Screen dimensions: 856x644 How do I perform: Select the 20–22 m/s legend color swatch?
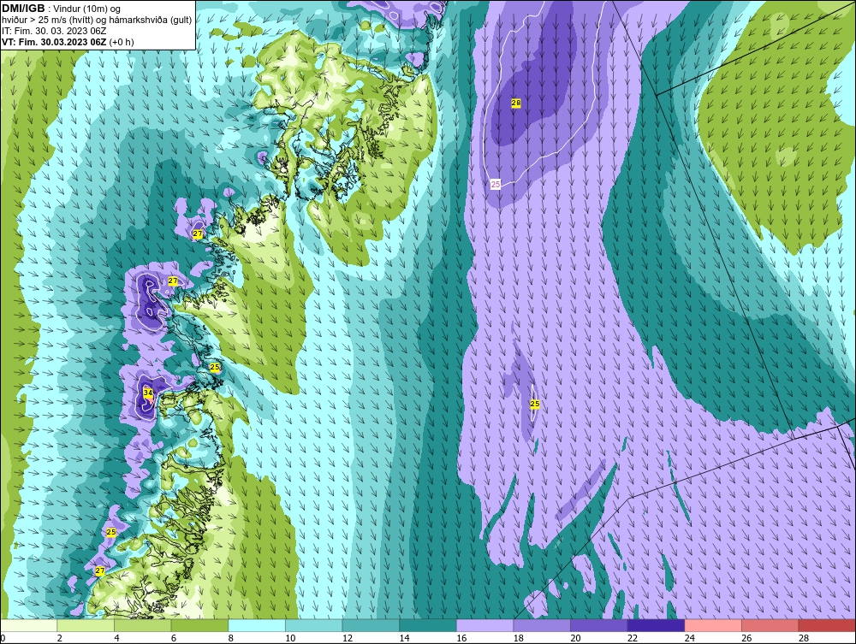(599, 625)
